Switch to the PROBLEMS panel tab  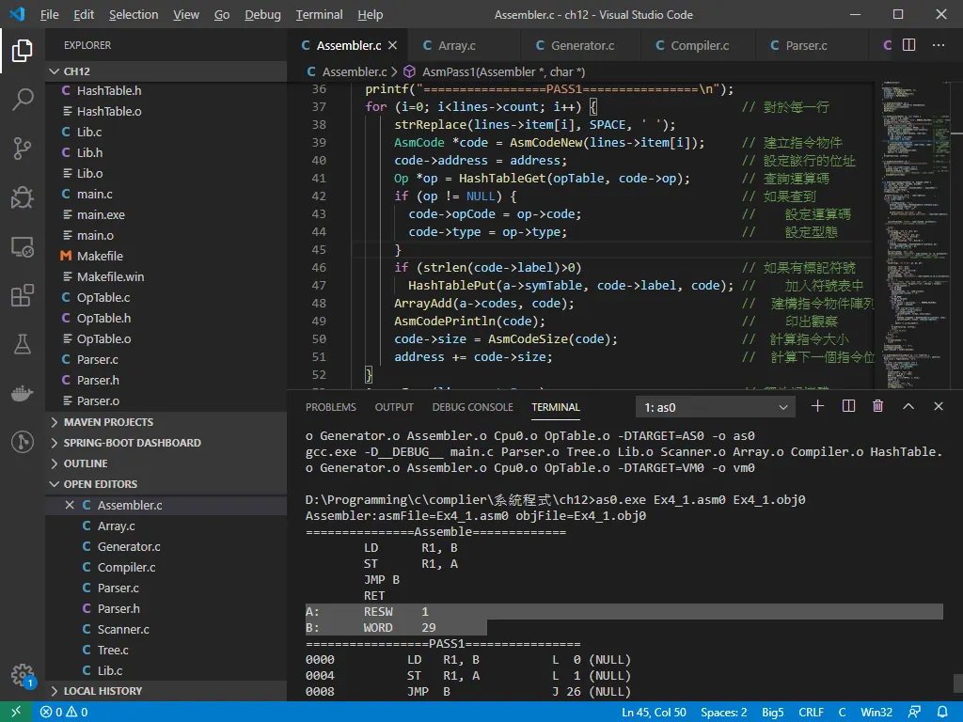(x=330, y=407)
